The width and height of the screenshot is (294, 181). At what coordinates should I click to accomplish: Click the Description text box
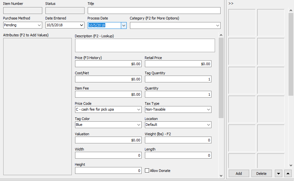145,45
